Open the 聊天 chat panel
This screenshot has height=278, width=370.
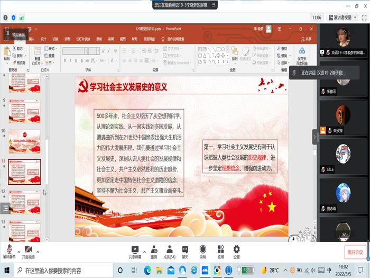coord(186,251)
